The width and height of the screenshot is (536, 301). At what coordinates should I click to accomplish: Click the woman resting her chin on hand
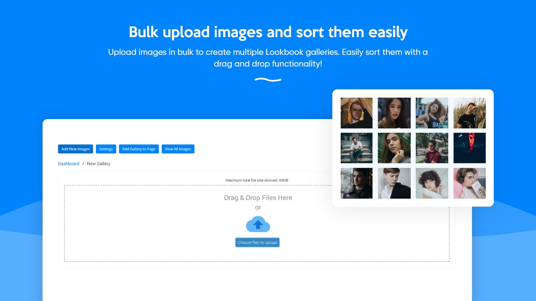(x=394, y=148)
